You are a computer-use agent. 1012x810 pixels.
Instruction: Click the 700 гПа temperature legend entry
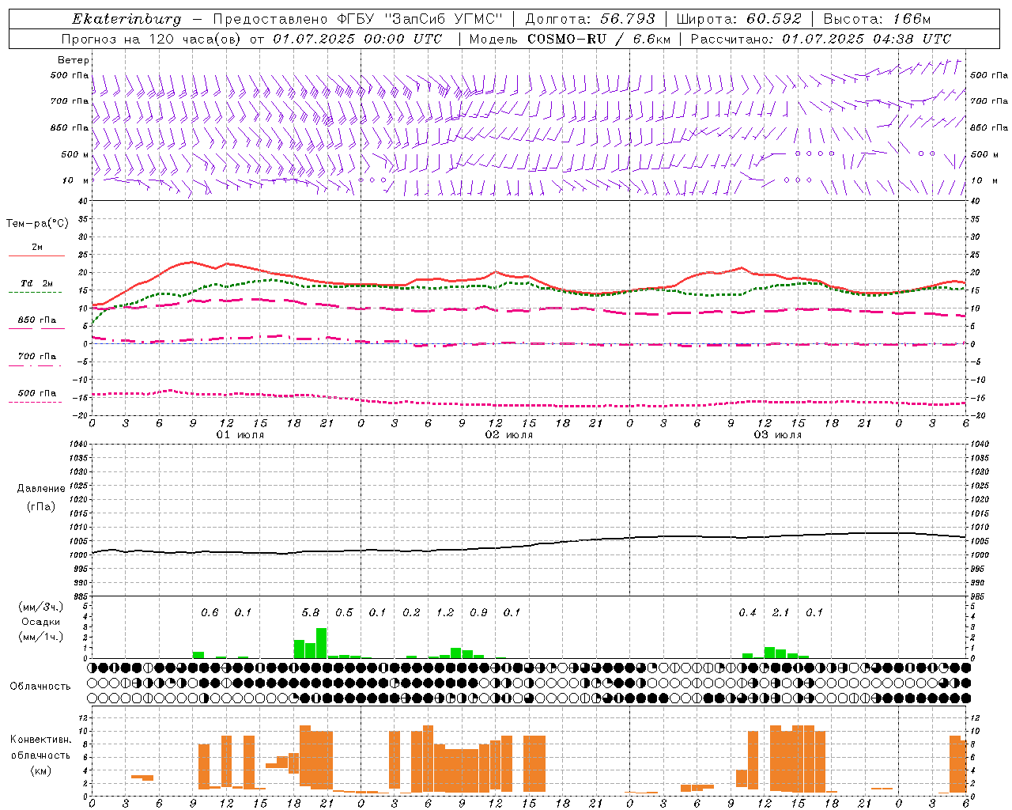pyautogui.click(x=37, y=357)
